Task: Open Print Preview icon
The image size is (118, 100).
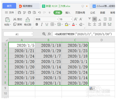Action: (34, 13)
